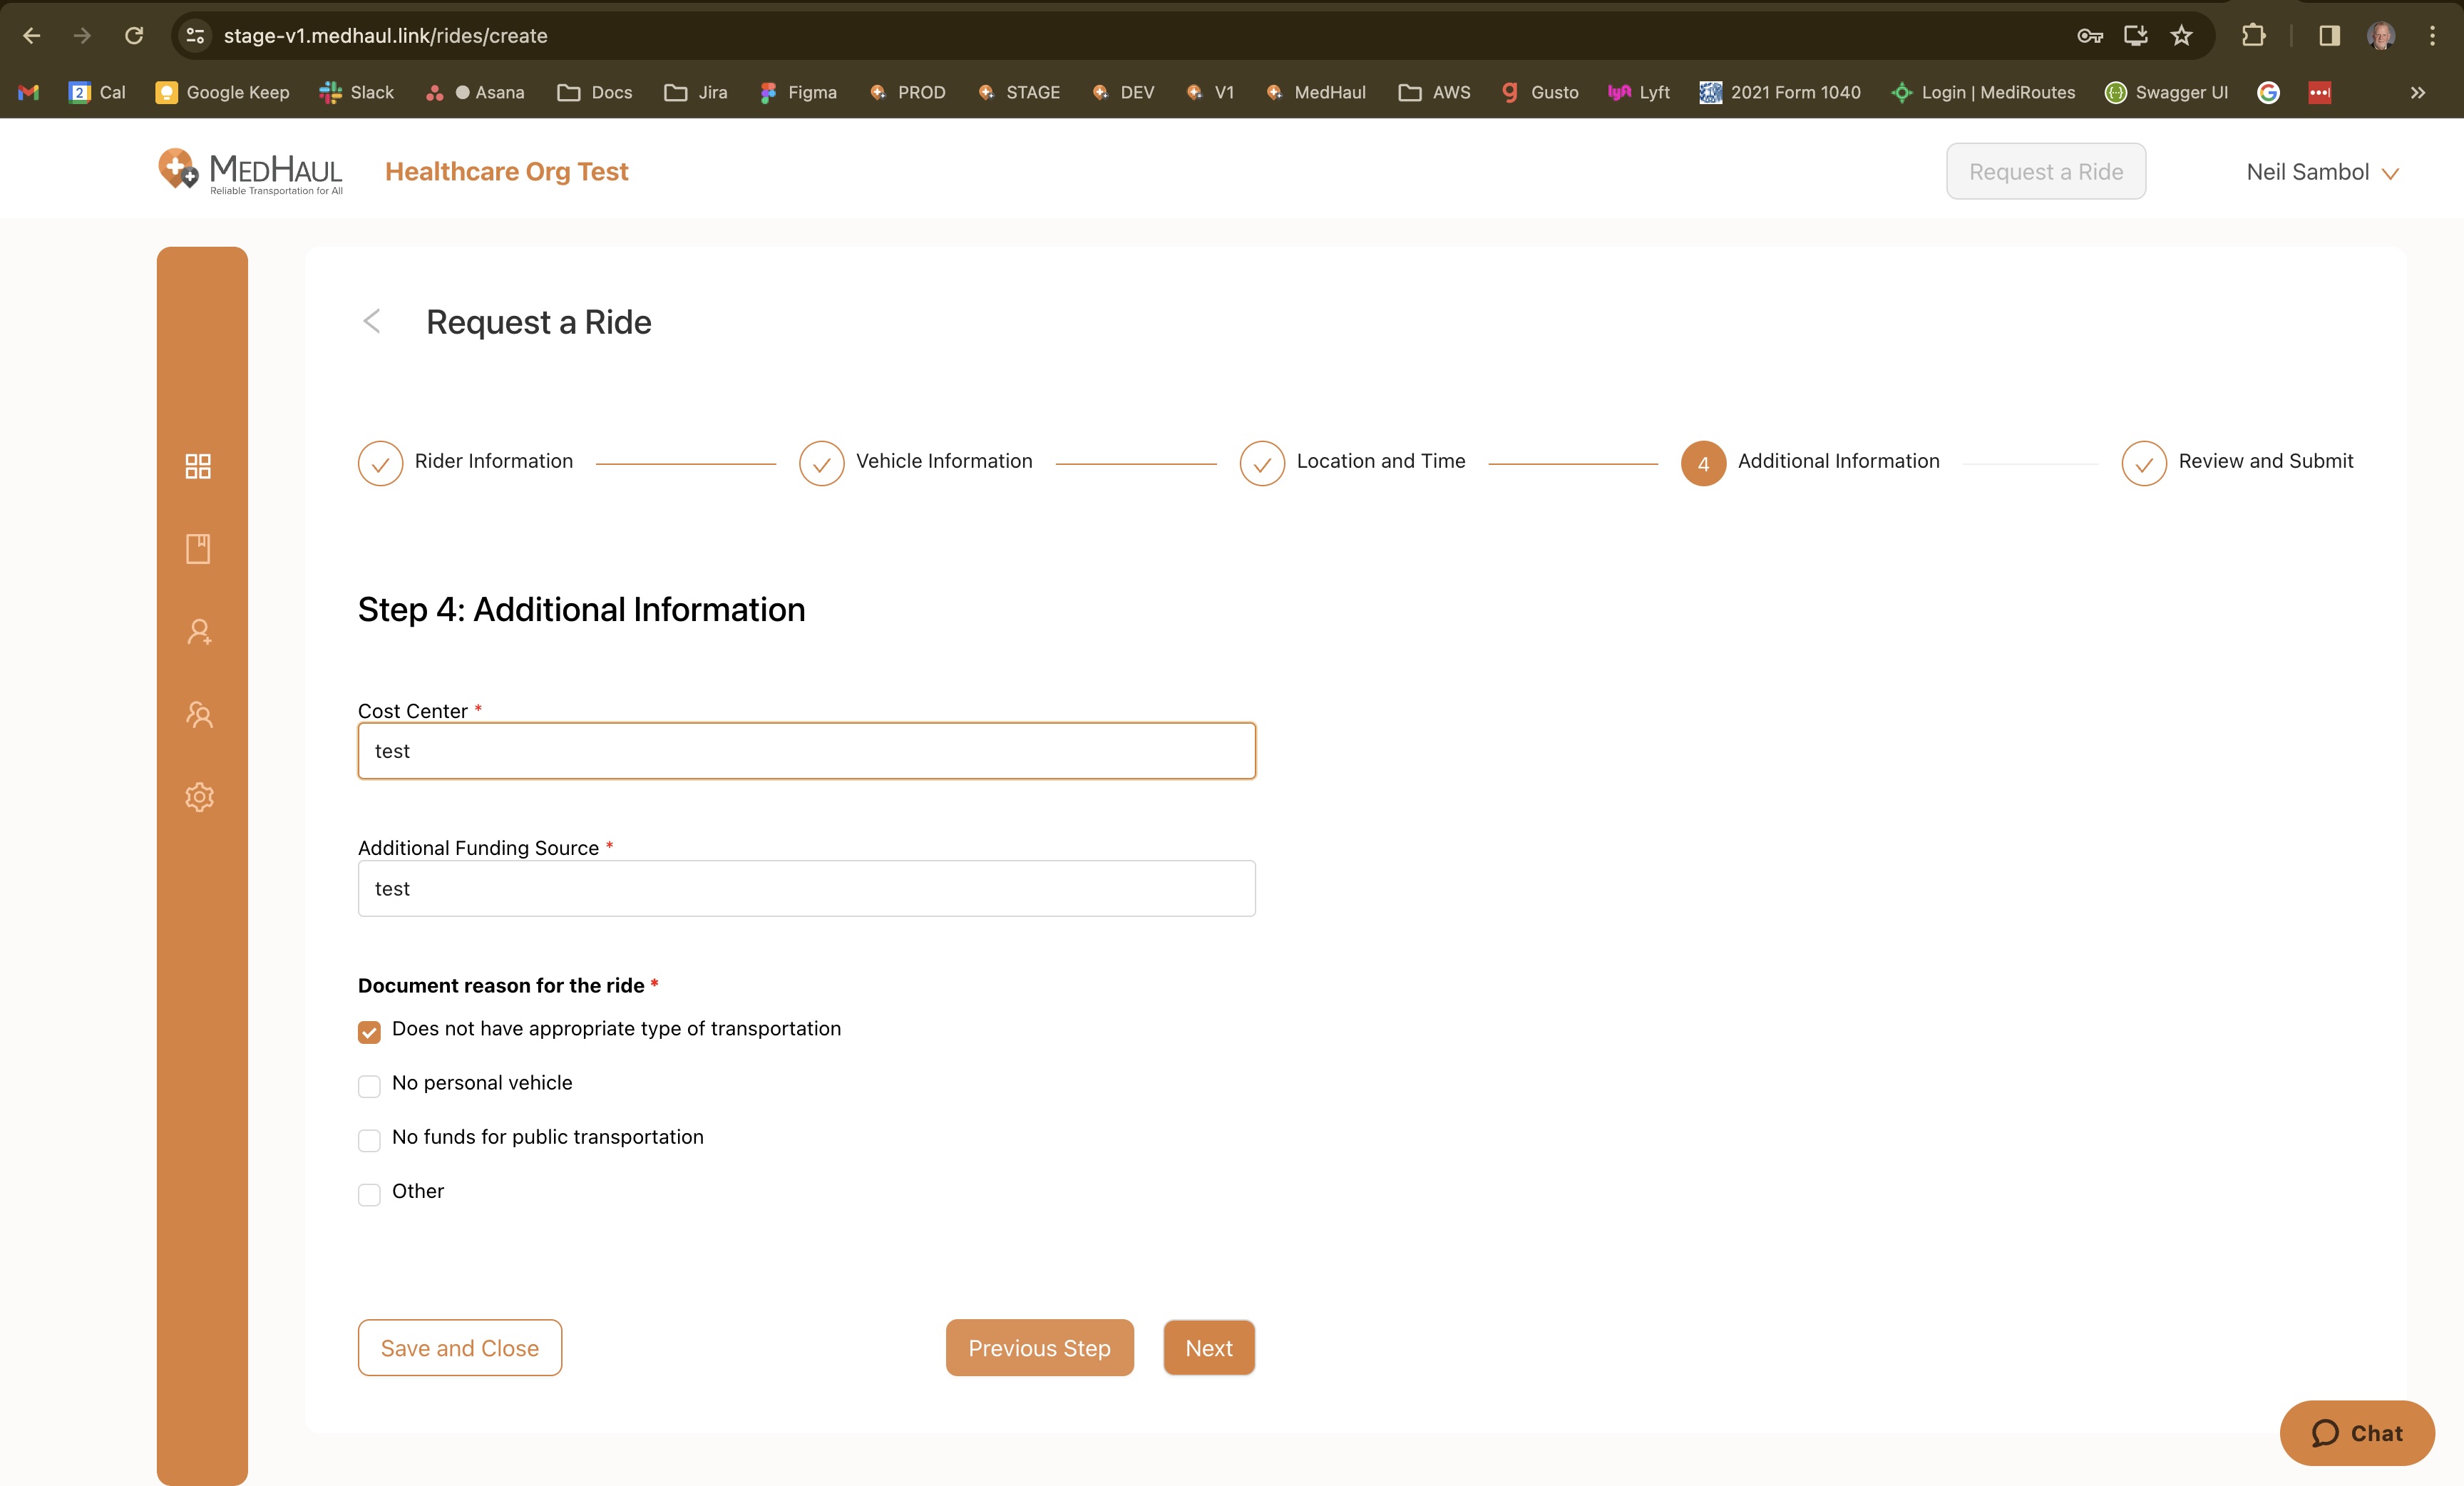
Task: Open the MedHaul bookmark
Action: (1315, 92)
